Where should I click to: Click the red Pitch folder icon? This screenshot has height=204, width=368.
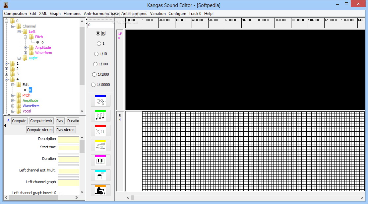(19, 95)
